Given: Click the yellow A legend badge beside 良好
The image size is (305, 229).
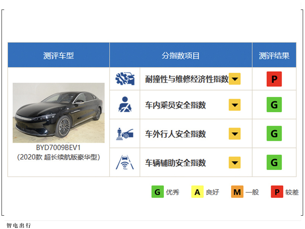Looking at the screenshot, I should 197,192.
